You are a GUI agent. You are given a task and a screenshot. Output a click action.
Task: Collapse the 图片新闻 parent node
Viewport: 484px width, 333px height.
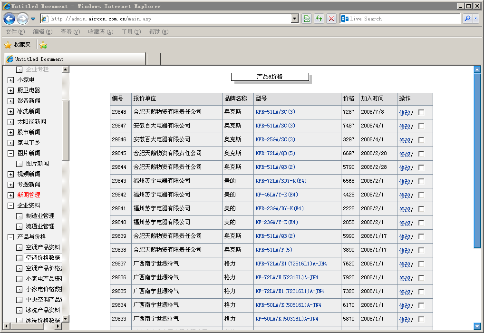(10, 153)
